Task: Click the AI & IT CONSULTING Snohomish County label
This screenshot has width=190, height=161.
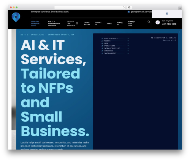Action: tap(47, 35)
